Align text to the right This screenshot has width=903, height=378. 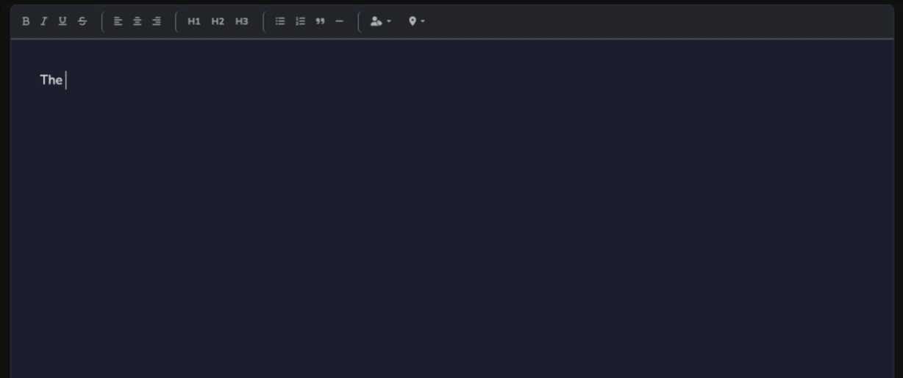pyautogui.click(x=157, y=21)
